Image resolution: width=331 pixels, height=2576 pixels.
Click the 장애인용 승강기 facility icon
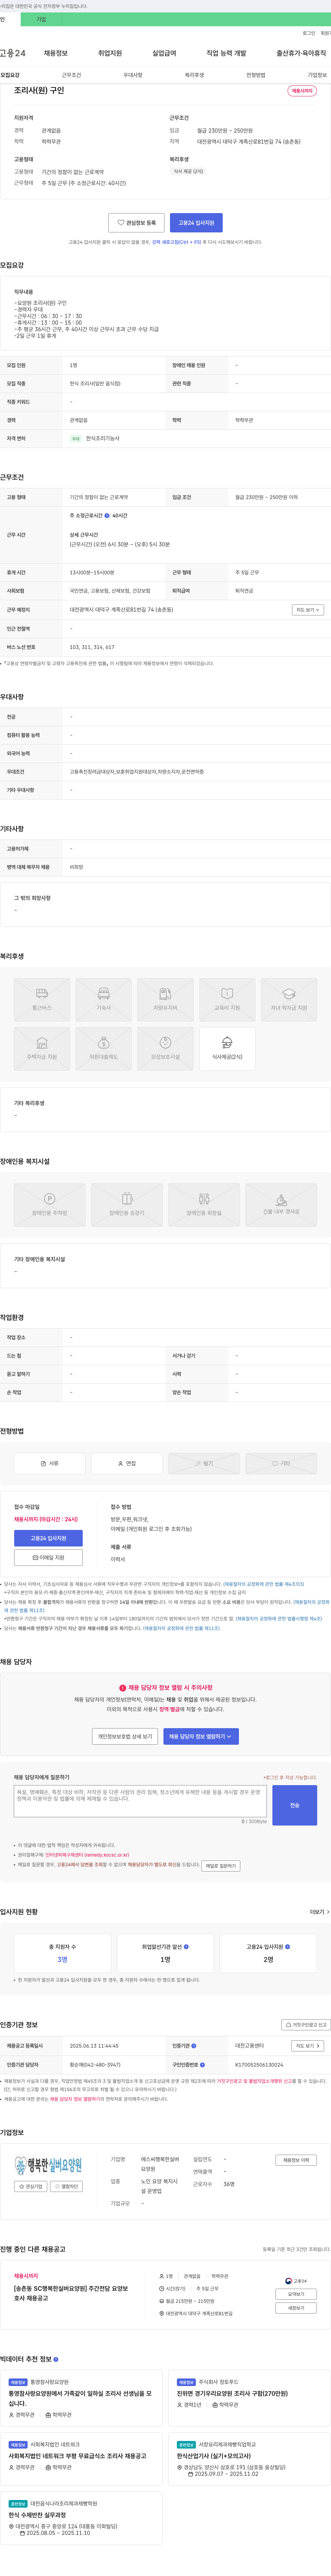pos(127,1205)
